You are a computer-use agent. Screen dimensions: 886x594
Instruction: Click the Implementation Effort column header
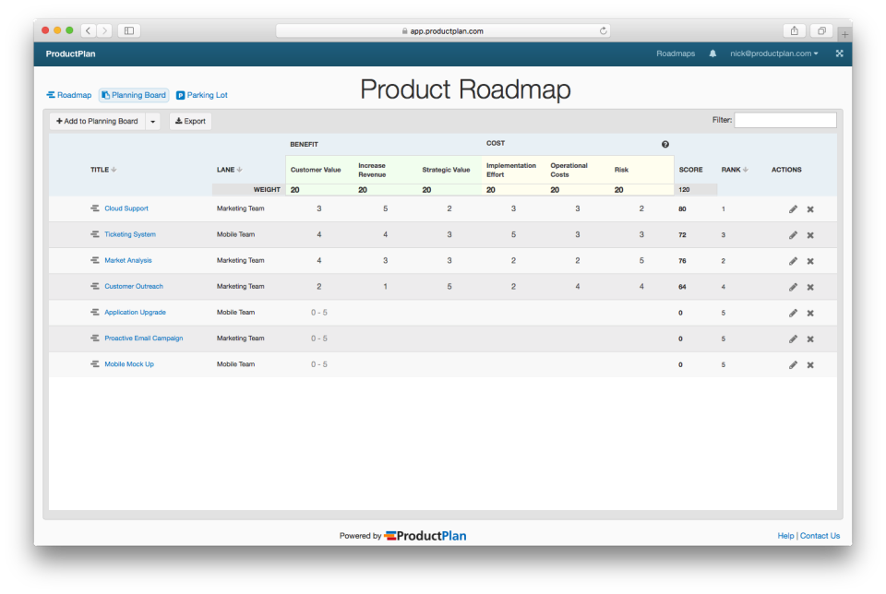pos(510,170)
